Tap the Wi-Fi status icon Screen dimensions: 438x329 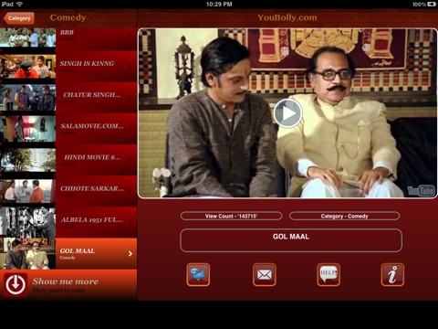click(19, 5)
